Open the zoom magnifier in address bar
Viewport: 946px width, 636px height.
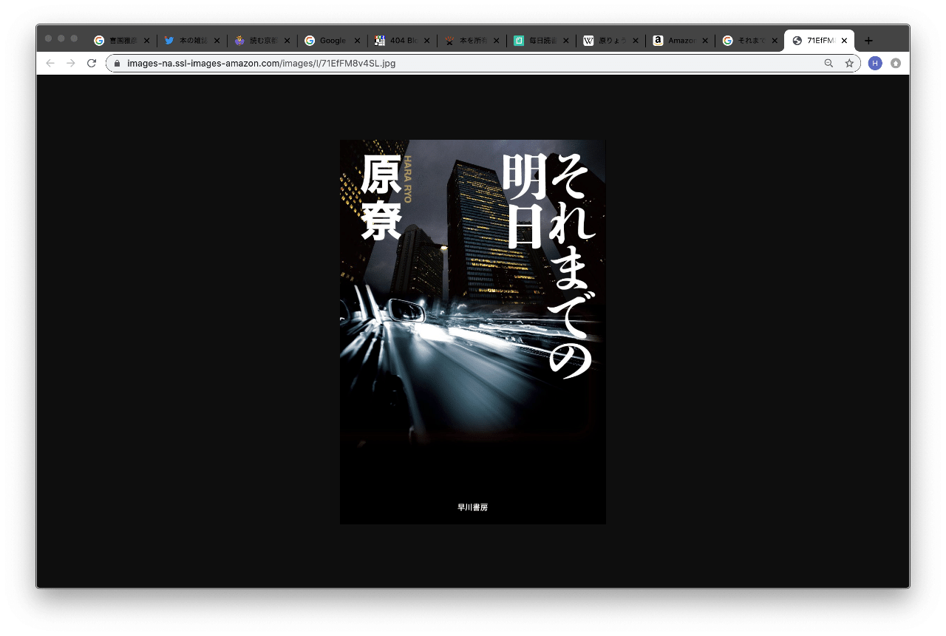pyautogui.click(x=828, y=64)
